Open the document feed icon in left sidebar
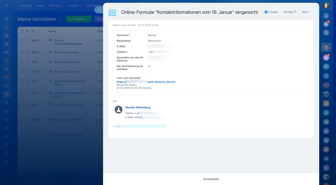This screenshot has width=336, height=185. pyautogui.click(x=7, y=35)
